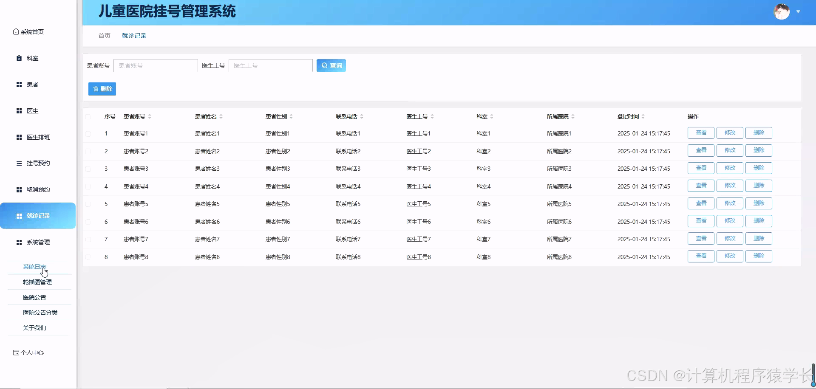Check the select-all checkbox in table header

click(x=88, y=116)
